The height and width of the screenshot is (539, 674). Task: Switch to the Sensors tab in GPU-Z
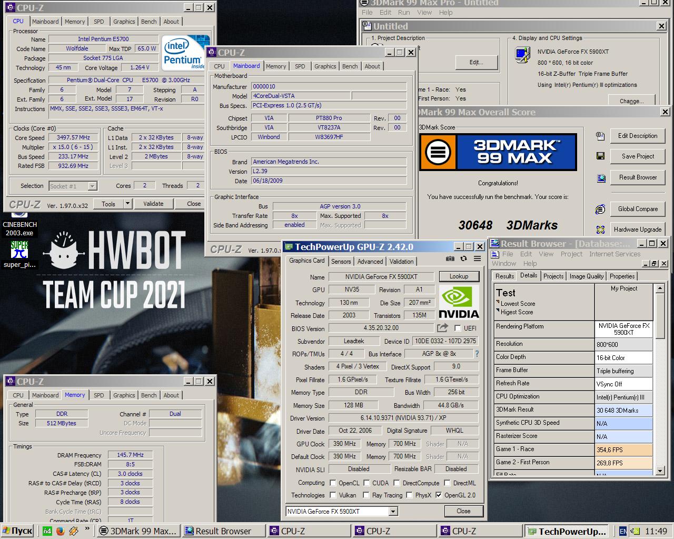click(x=341, y=262)
